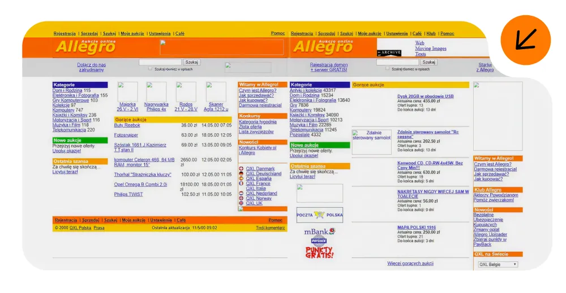Click search input field near Dołącz do nas
566x293 pixels.
point(160,62)
